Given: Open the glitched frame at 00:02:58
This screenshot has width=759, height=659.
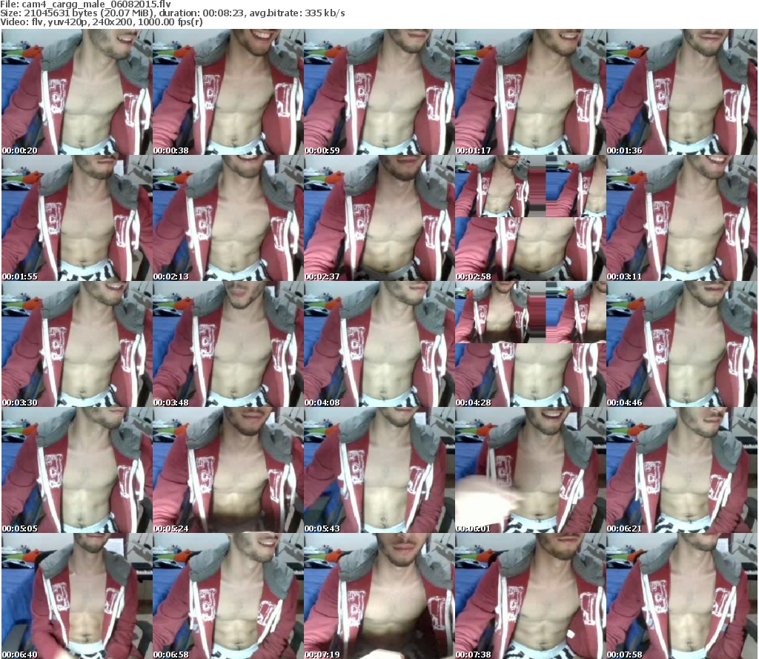Looking at the screenshot, I should pyautogui.click(x=531, y=218).
